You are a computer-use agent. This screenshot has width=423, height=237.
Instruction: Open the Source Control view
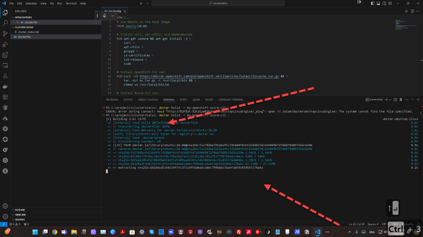[5, 34]
